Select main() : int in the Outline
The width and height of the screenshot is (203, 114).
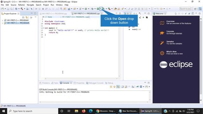[x=134, y=29]
